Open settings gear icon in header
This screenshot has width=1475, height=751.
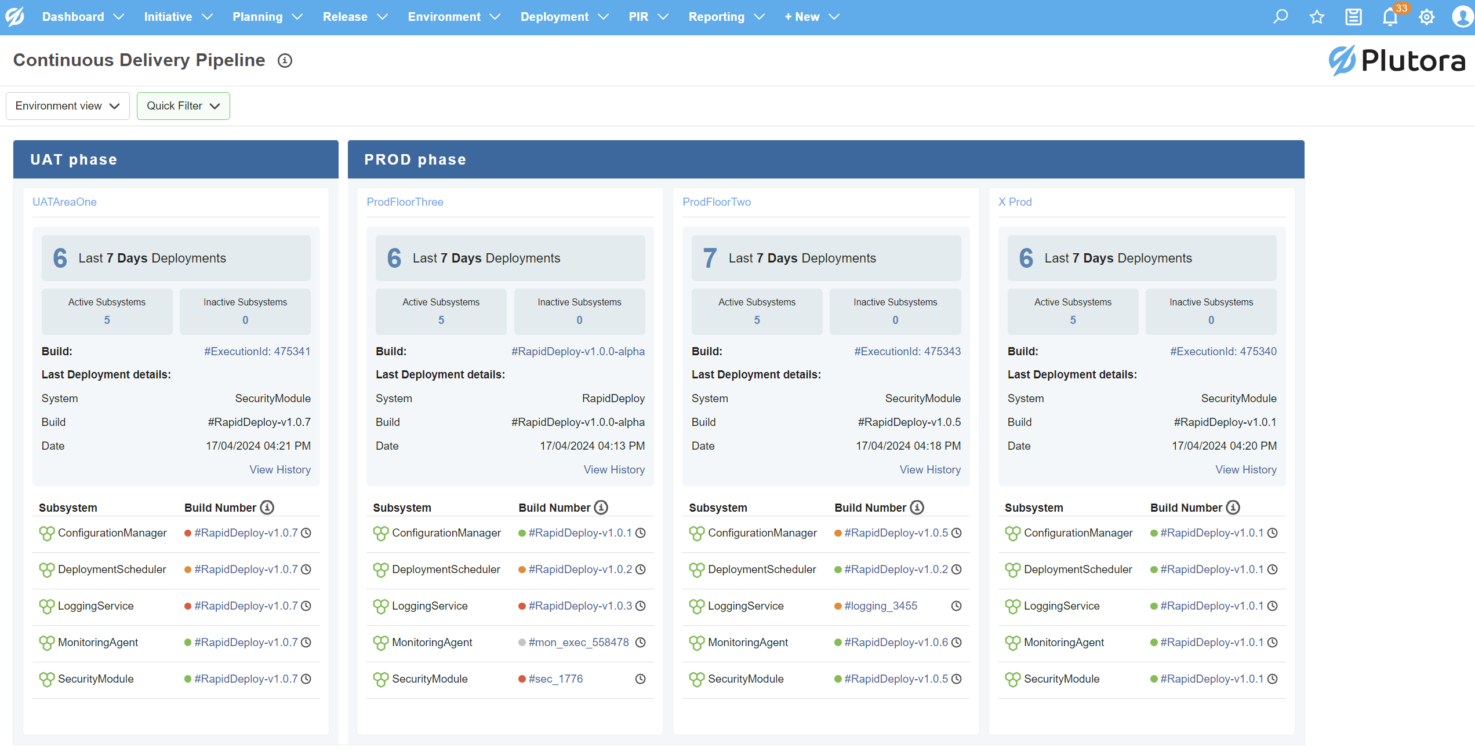pos(1426,17)
